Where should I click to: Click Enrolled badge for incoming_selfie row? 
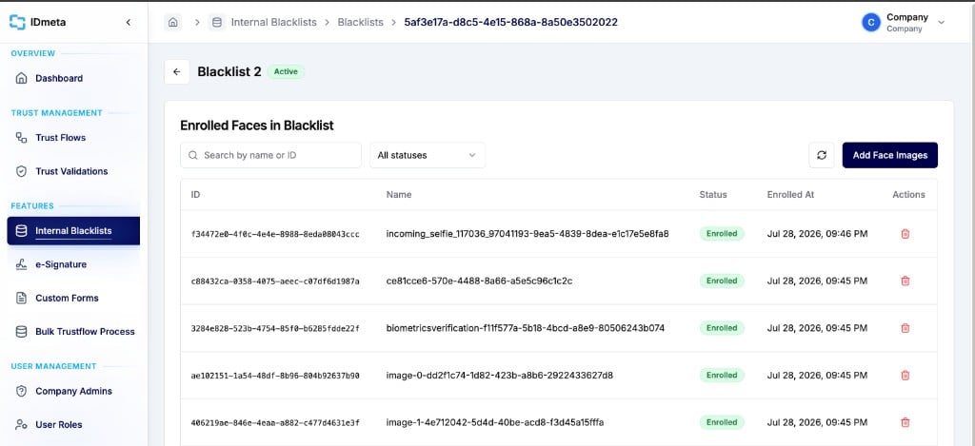click(722, 234)
